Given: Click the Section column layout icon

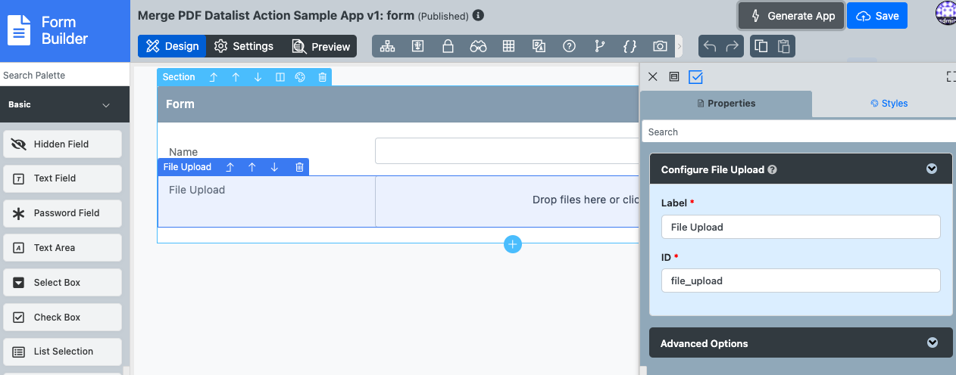Looking at the screenshot, I should point(280,77).
